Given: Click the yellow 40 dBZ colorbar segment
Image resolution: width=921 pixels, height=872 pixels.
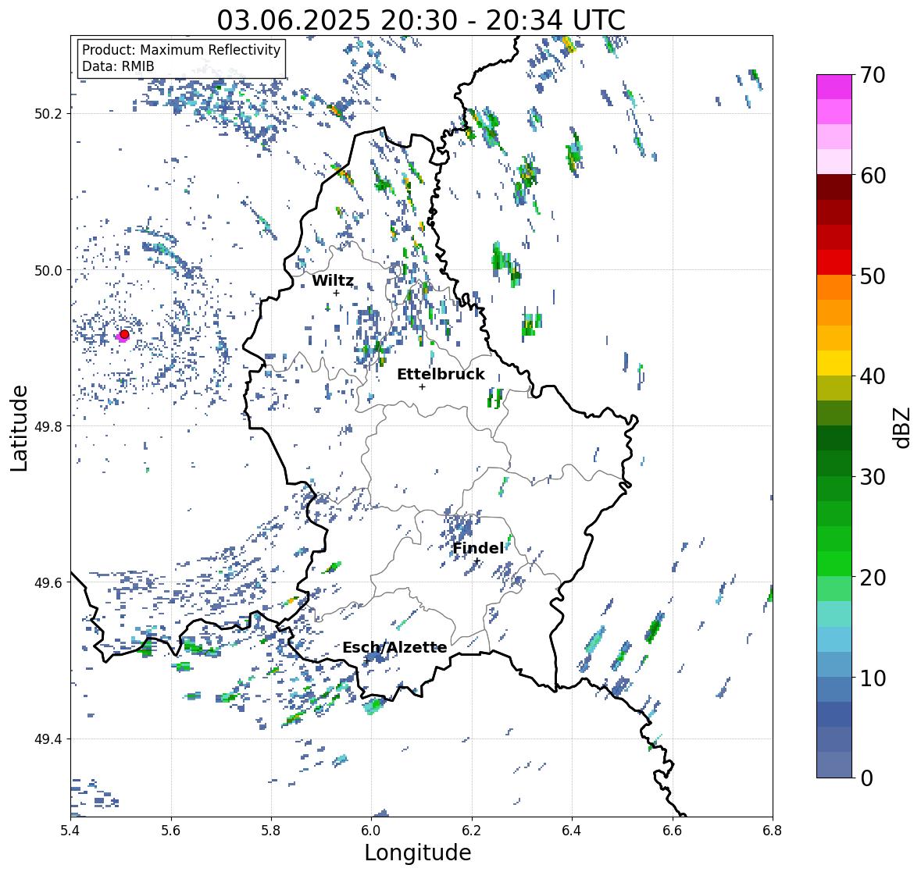Looking at the screenshot, I should coord(834,363).
